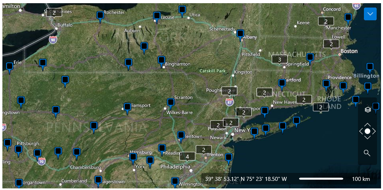Open the 2-pin cluster below Lowell
This screenshot has width=383, height=190.
pyautogui.click(x=331, y=45)
